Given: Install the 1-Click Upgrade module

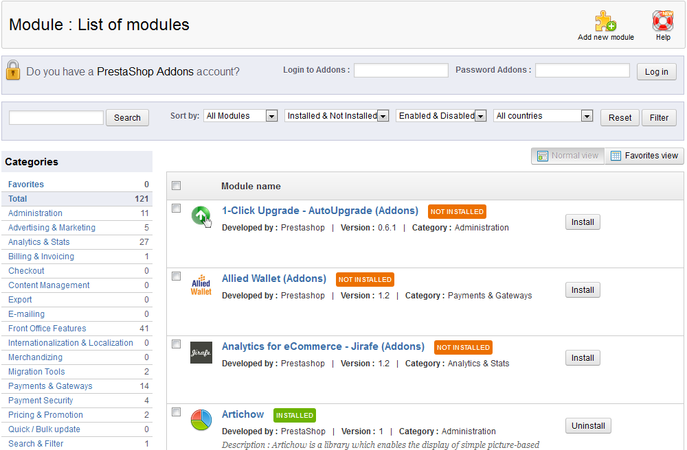Looking at the screenshot, I should 583,222.
